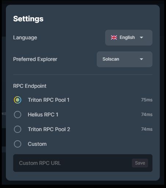166x188 pixels.
Task: Open the Language dropdown arrow
Action: [141, 37]
